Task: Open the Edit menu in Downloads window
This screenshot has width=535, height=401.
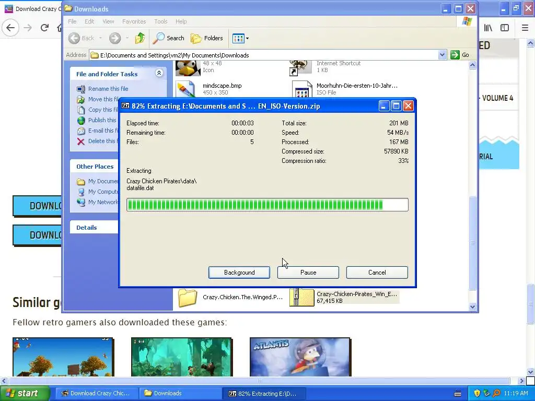Action: pyautogui.click(x=89, y=21)
